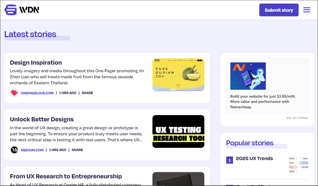Click the Medium logo icon
Screen dimensions: 318x186
click(14, 150)
